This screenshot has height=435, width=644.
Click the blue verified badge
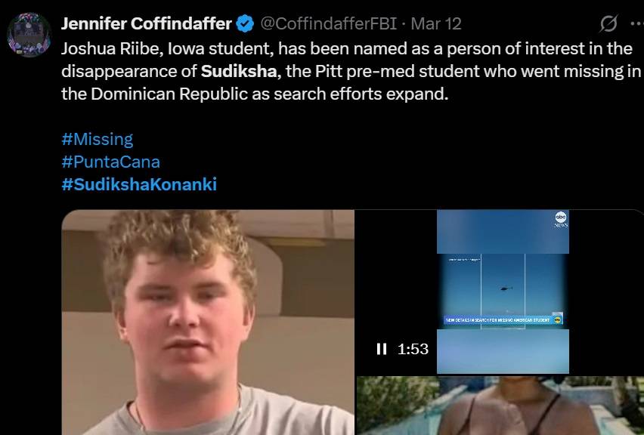245,24
